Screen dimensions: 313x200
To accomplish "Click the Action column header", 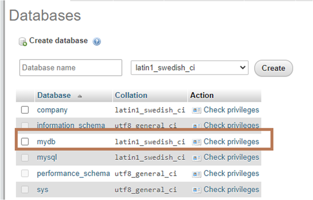I will coord(202,95).
